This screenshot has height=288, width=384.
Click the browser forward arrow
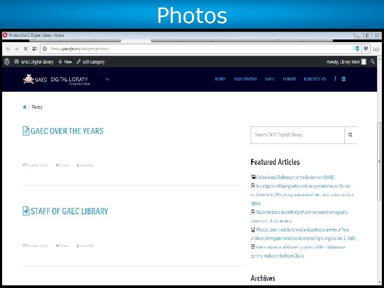17,49
